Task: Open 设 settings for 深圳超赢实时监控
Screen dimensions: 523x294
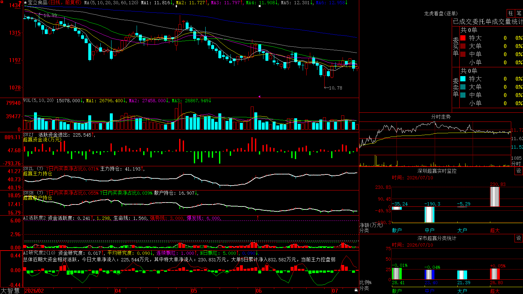Action: coord(518,171)
